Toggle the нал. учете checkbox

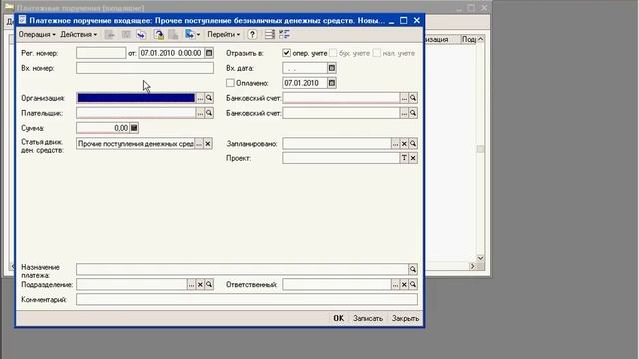[377, 53]
